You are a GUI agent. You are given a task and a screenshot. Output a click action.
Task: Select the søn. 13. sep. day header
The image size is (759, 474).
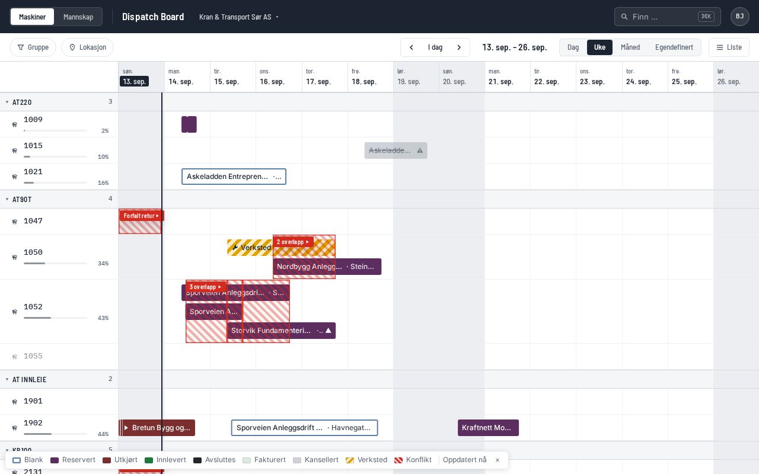coord(141,77)
